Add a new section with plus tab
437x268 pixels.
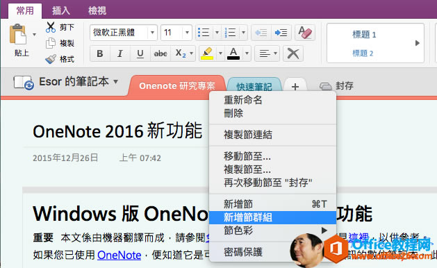[x=295, y=87]
